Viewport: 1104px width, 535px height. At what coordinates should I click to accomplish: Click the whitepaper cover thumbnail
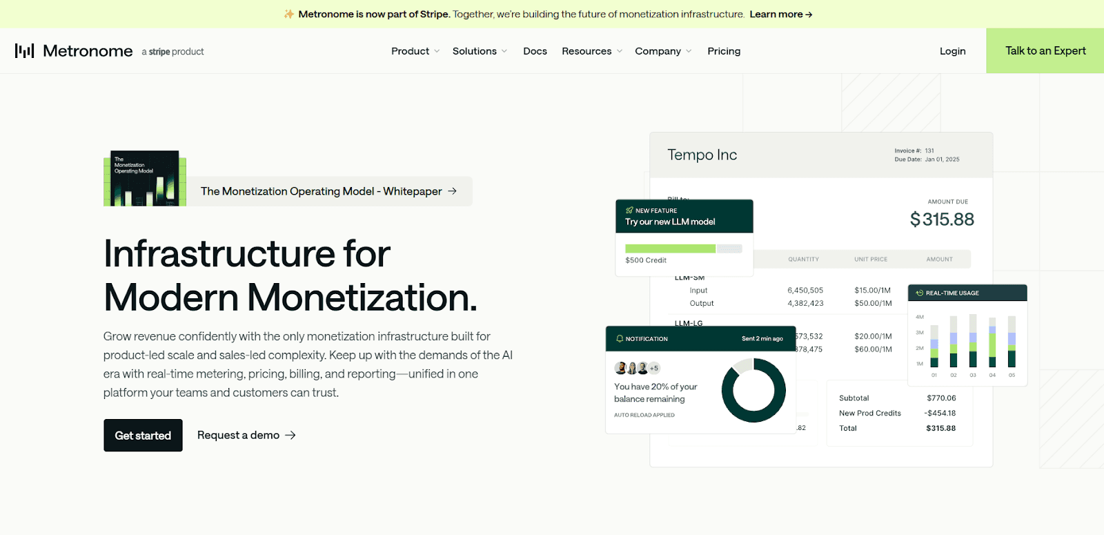tap(145, 178)
